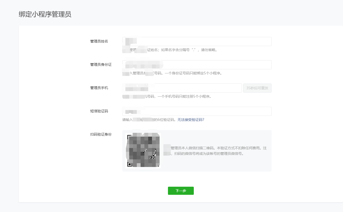Viewport: 343px width, 212px height.
Task: Click the 管理员手机 label
Action: 99,88
